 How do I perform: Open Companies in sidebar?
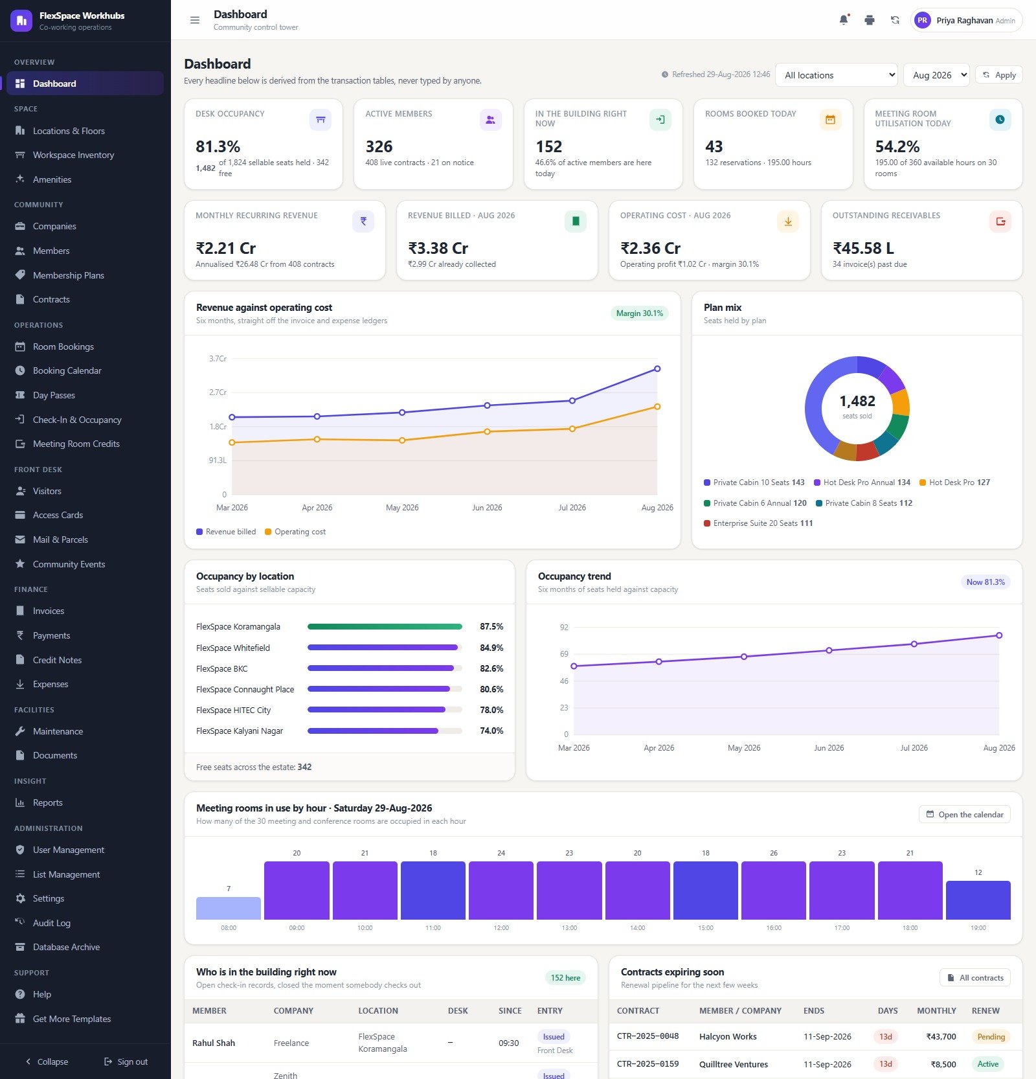point(85,226)
